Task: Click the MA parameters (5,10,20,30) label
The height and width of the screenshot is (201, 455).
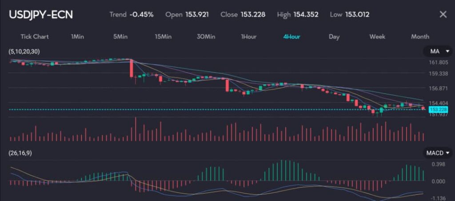Action: pos(24,51)
